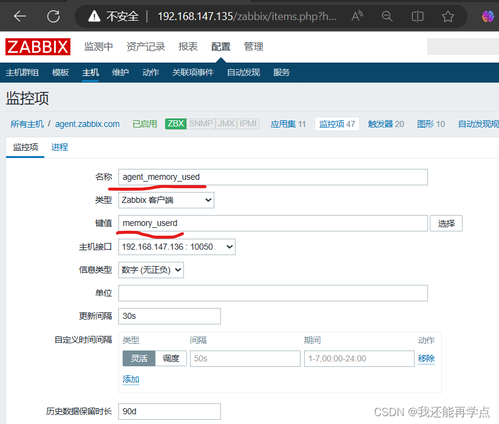Open the 报表 menu
Viewport: 499px width, 424px height.
point(188,47)
